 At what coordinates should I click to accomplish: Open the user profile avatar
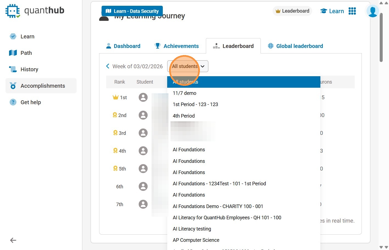[x=373, y=11]
